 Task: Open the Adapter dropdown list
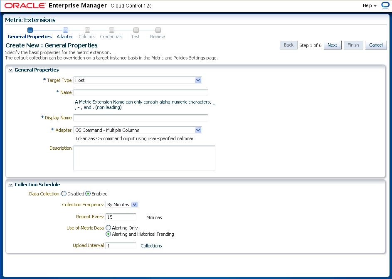pos(138,130)
